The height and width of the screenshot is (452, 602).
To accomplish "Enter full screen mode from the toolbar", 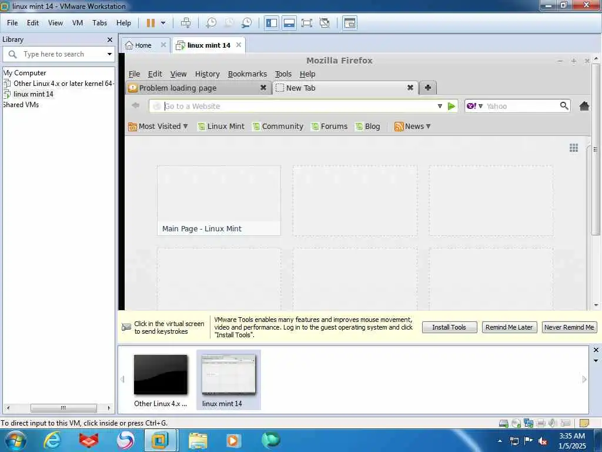I will click(x=306, y=23).
